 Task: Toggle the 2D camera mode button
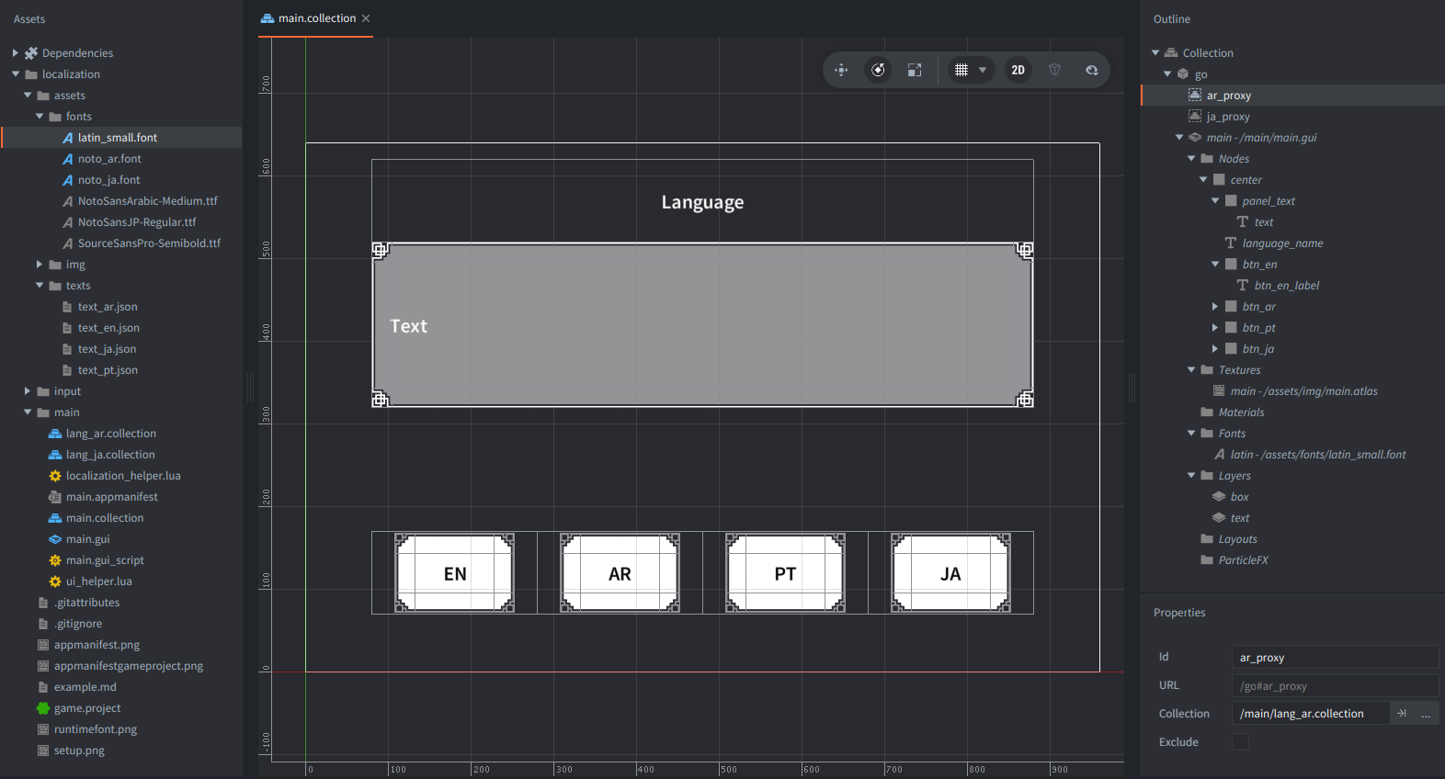pos(1018,70)
